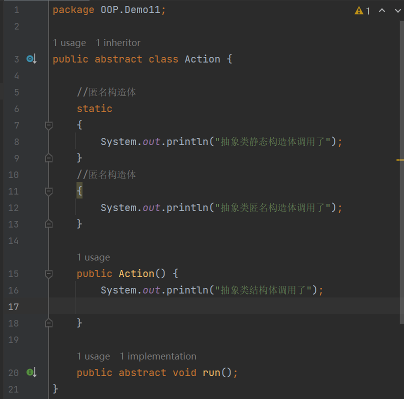Click the implementation gutter icon beside run()
The image size is (404, 399).
coord(31,372)
